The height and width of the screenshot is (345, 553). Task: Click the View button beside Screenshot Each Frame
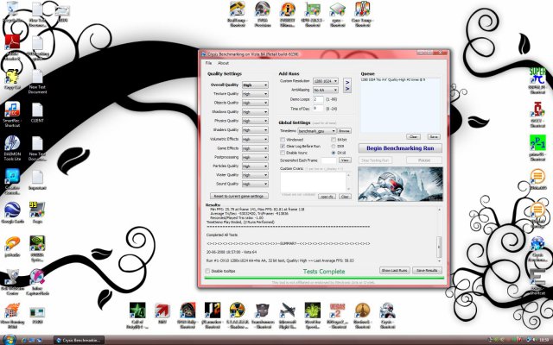[x=345, y=160]
